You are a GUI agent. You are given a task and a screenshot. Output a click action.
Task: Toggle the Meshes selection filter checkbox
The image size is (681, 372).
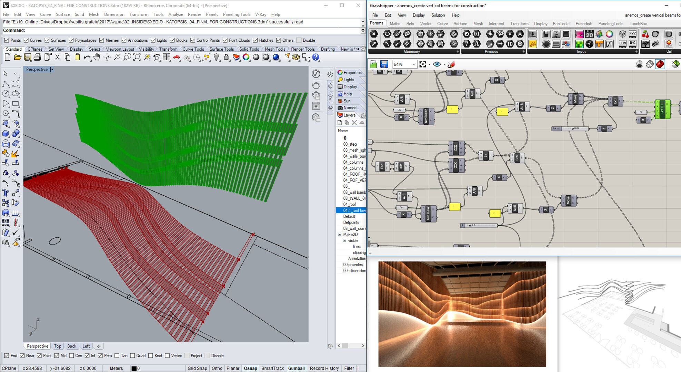[101, 40]
